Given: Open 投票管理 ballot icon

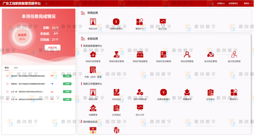Looking at the screenshot, I should pos(93,108).
